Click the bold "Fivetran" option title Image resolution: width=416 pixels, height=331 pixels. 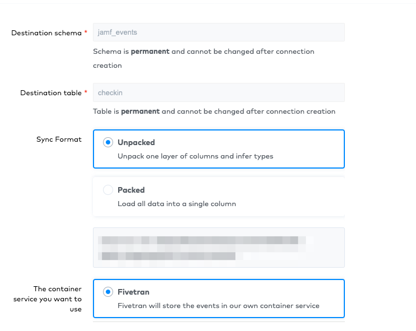(133, 292)
